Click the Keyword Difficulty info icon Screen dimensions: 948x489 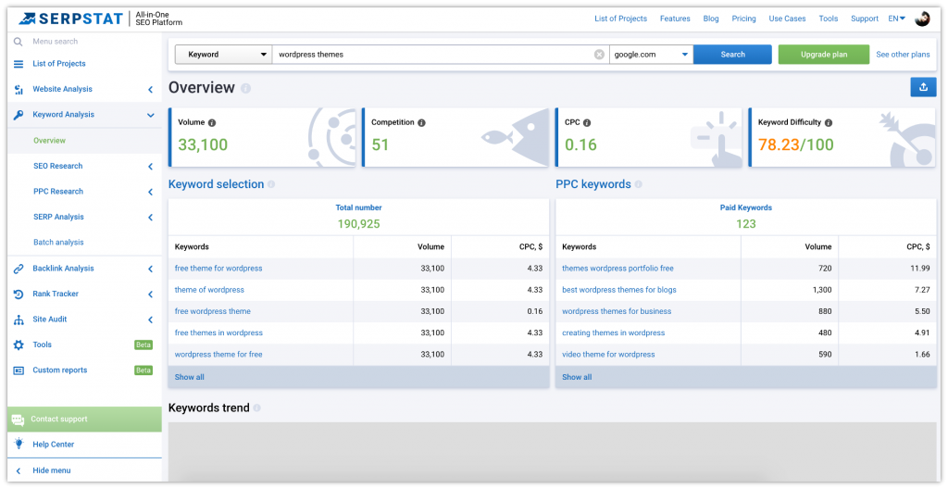coord(829,123)
